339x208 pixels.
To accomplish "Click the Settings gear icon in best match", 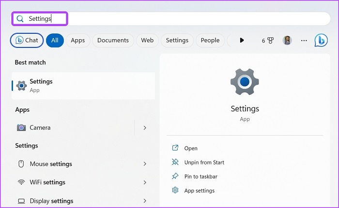I will click(x=21, y=86).
